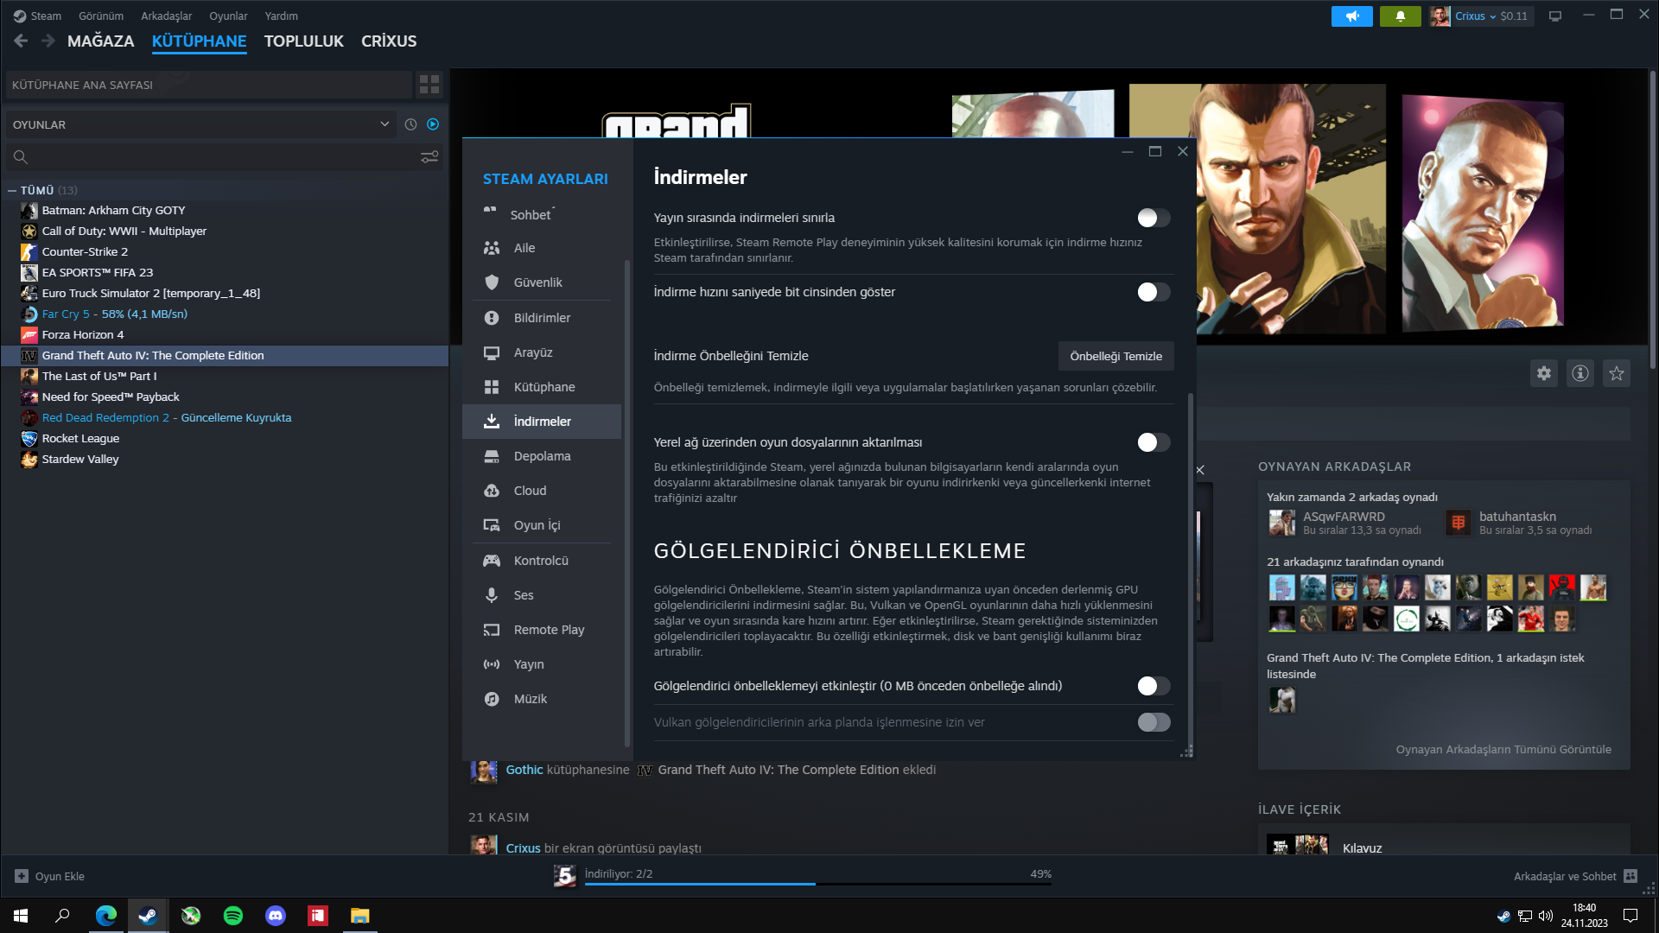Click the favorite star icon
The width and height of the screenshot is (1659, 933).
[1617, 373]
